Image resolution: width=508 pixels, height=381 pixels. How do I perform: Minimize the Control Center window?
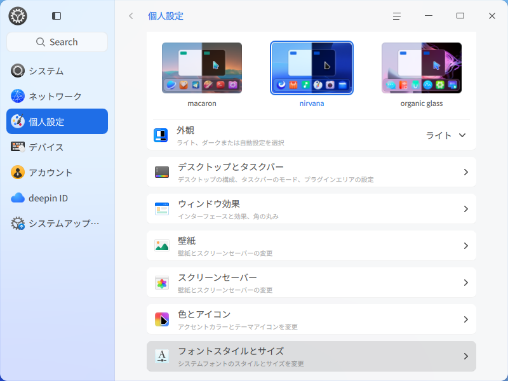pyautogui.click(x=428, y=15)
